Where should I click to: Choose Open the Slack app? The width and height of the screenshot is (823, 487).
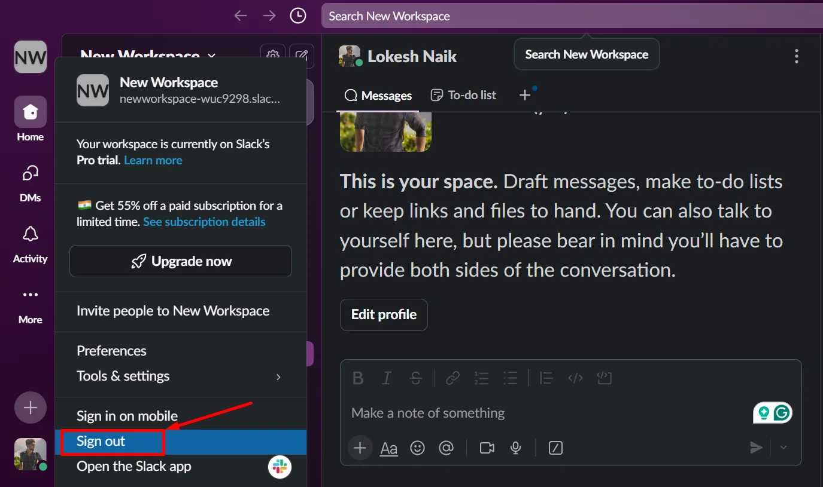point(181,467)
